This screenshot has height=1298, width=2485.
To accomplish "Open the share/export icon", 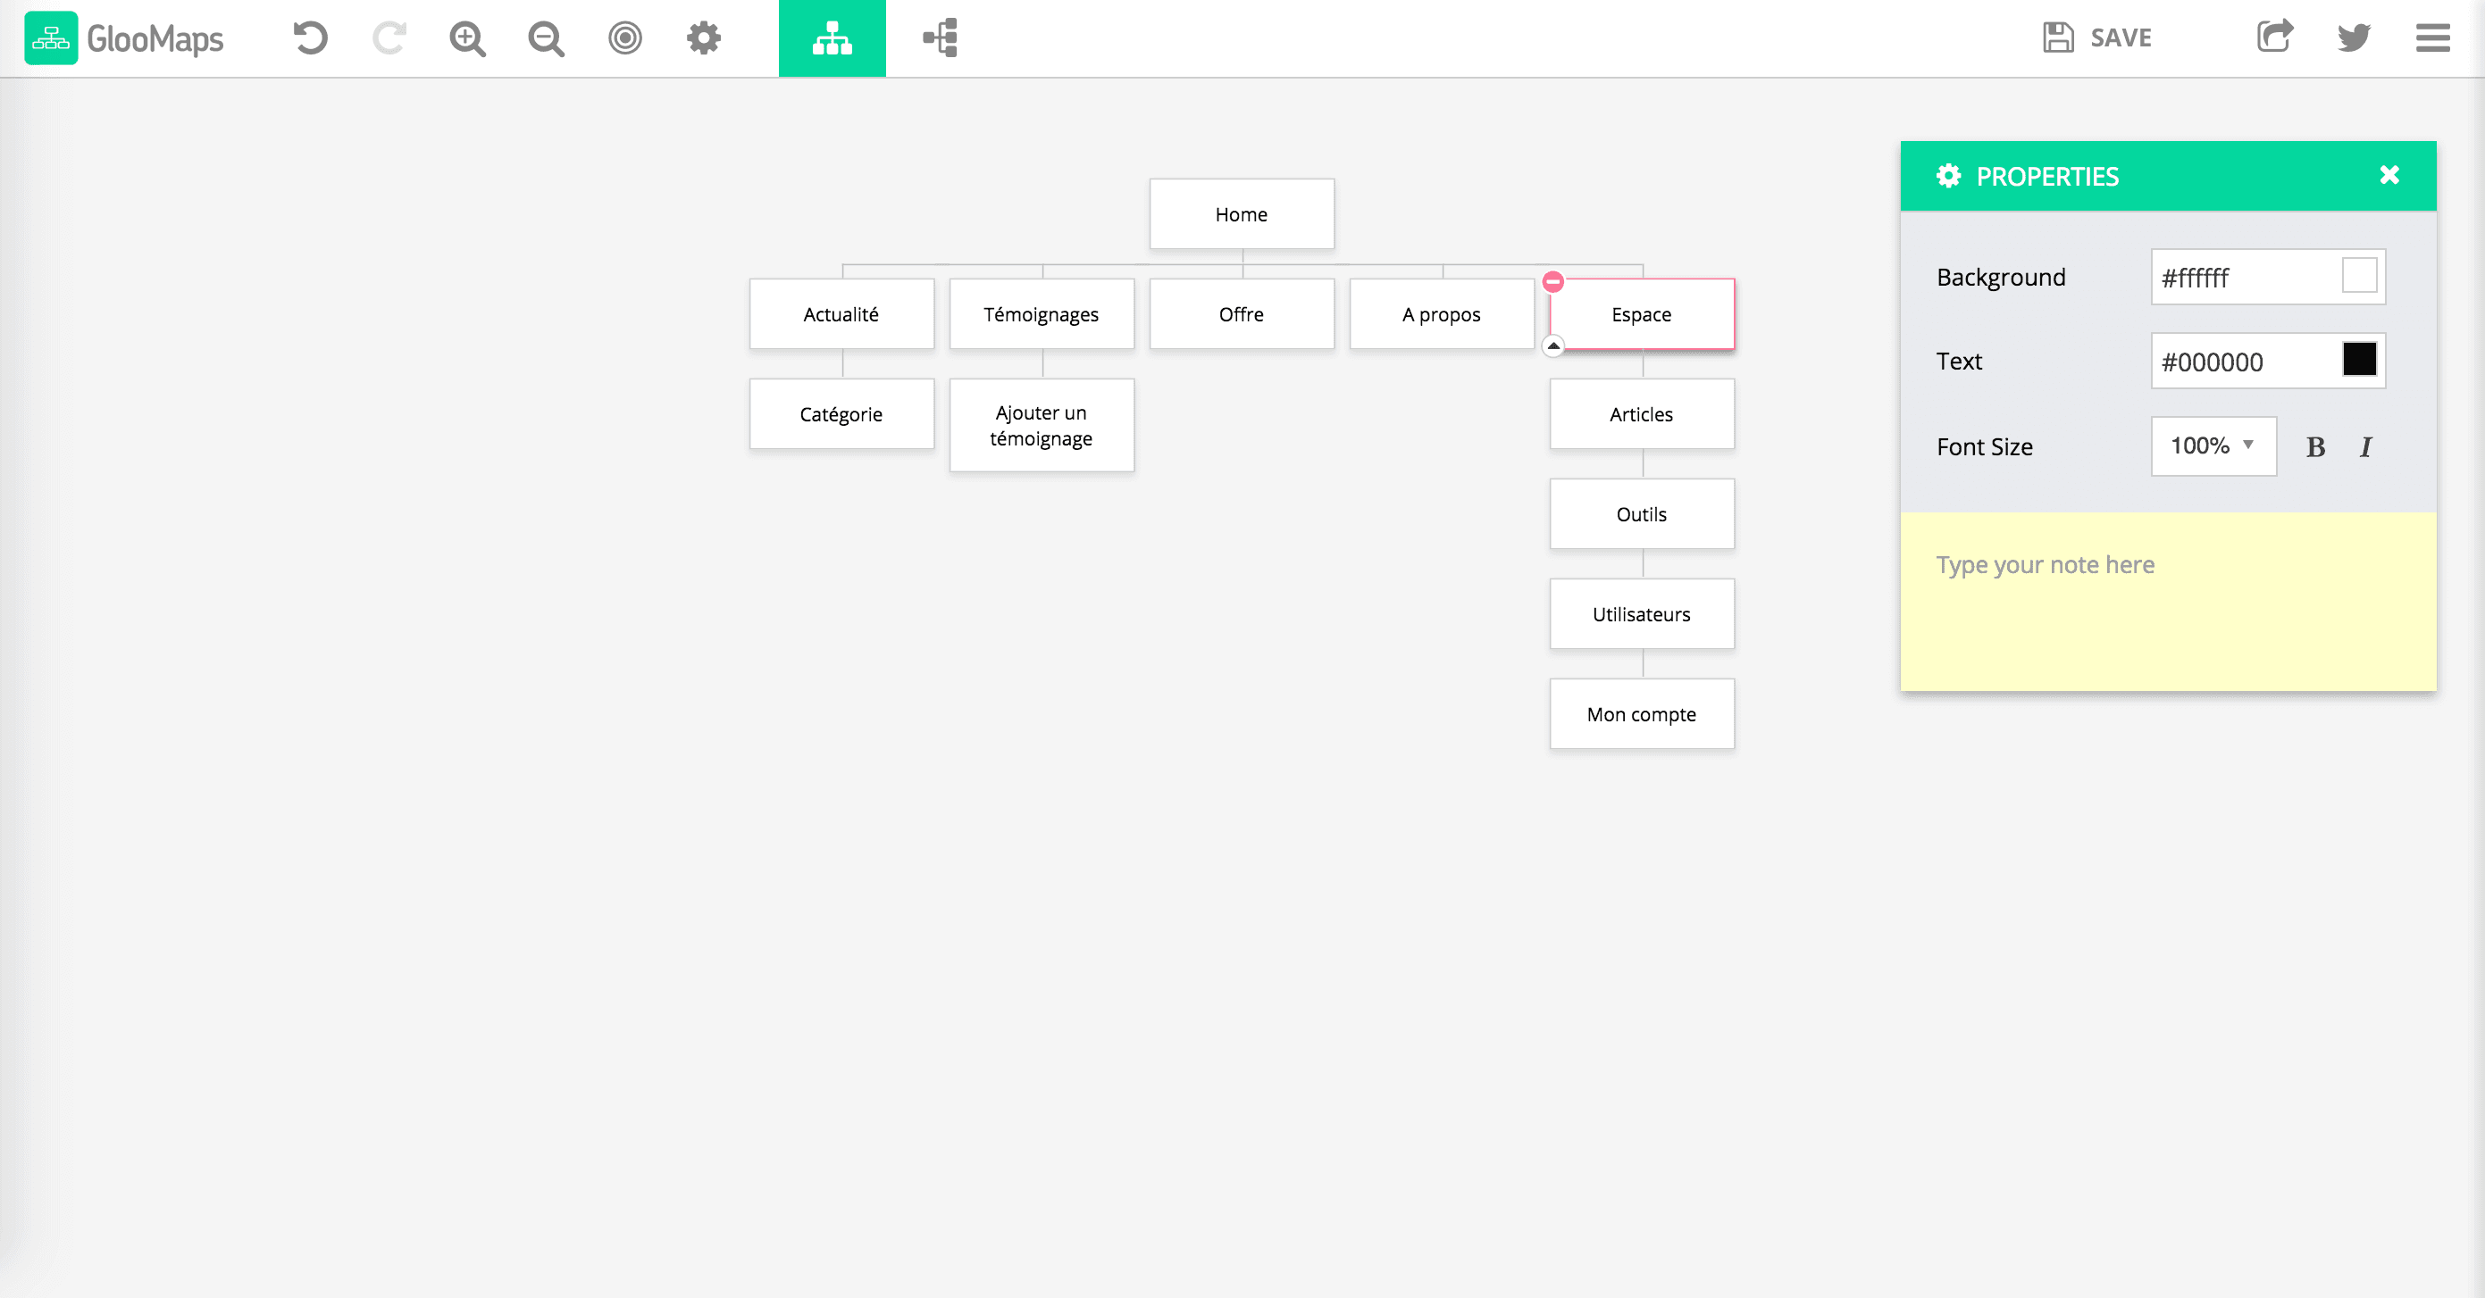I will pyautogui.click(x=2275, y=37).
